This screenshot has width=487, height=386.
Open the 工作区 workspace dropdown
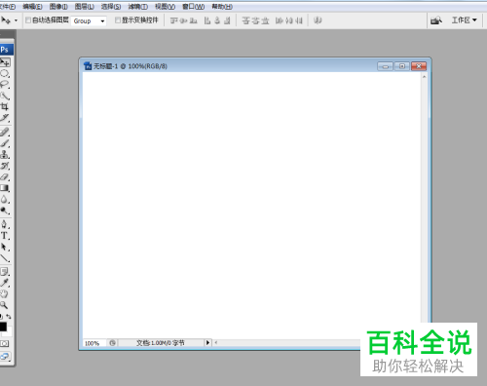tap(465, 20)
